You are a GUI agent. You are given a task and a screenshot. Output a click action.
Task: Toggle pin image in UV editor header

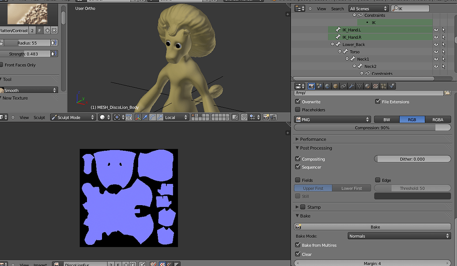click(142, 264)
